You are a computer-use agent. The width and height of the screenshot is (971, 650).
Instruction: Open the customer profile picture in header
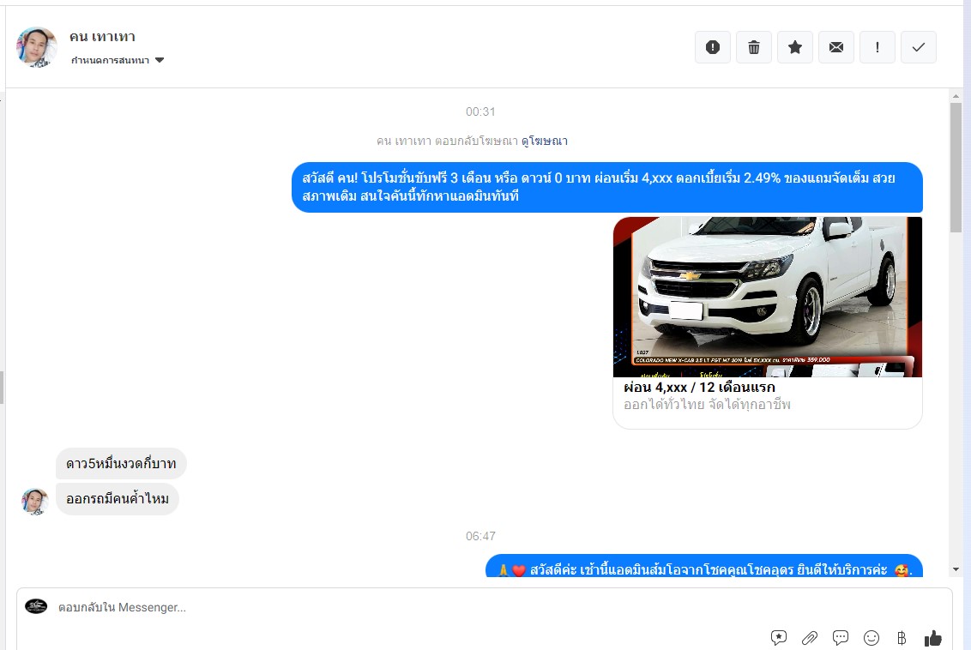[37, 47]
